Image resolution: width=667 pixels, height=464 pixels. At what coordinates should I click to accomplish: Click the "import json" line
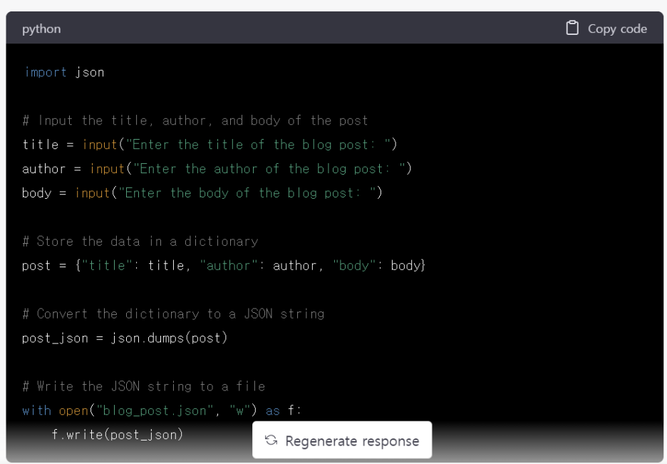(64, 72)
